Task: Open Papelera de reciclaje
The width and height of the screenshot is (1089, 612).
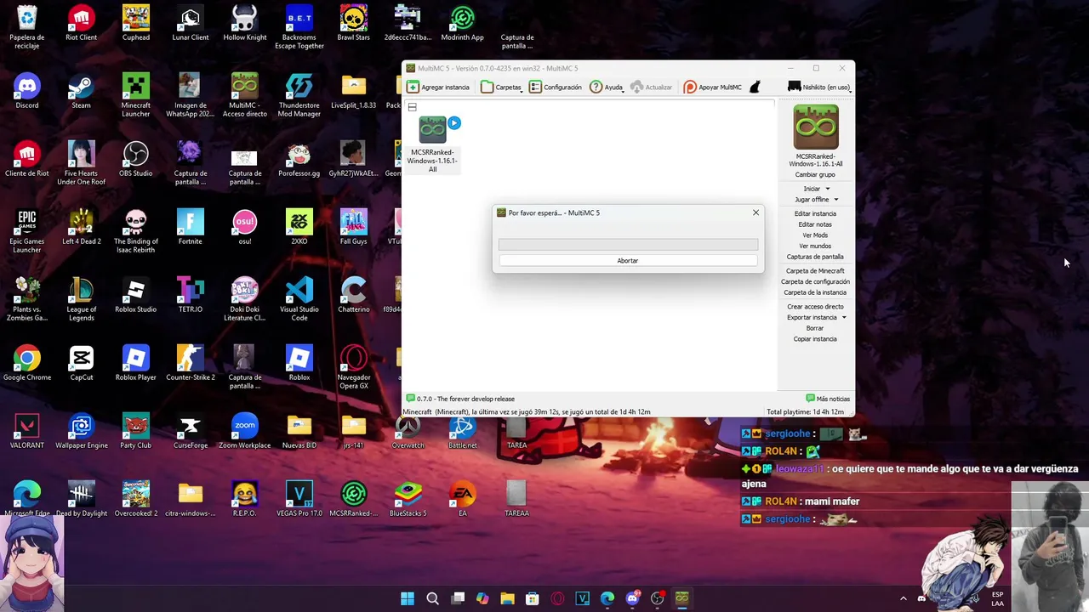Action: (27, 27)
